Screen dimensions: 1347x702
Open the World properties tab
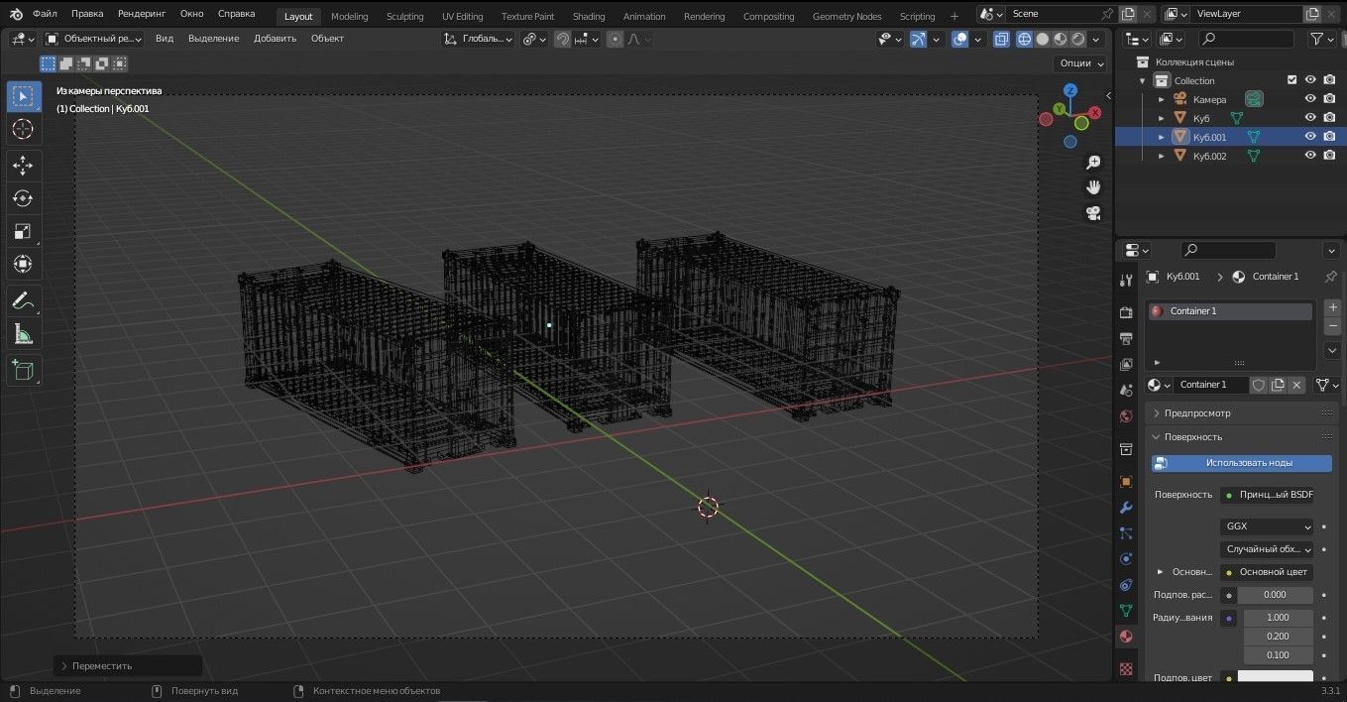click(x=1126, y=416)
